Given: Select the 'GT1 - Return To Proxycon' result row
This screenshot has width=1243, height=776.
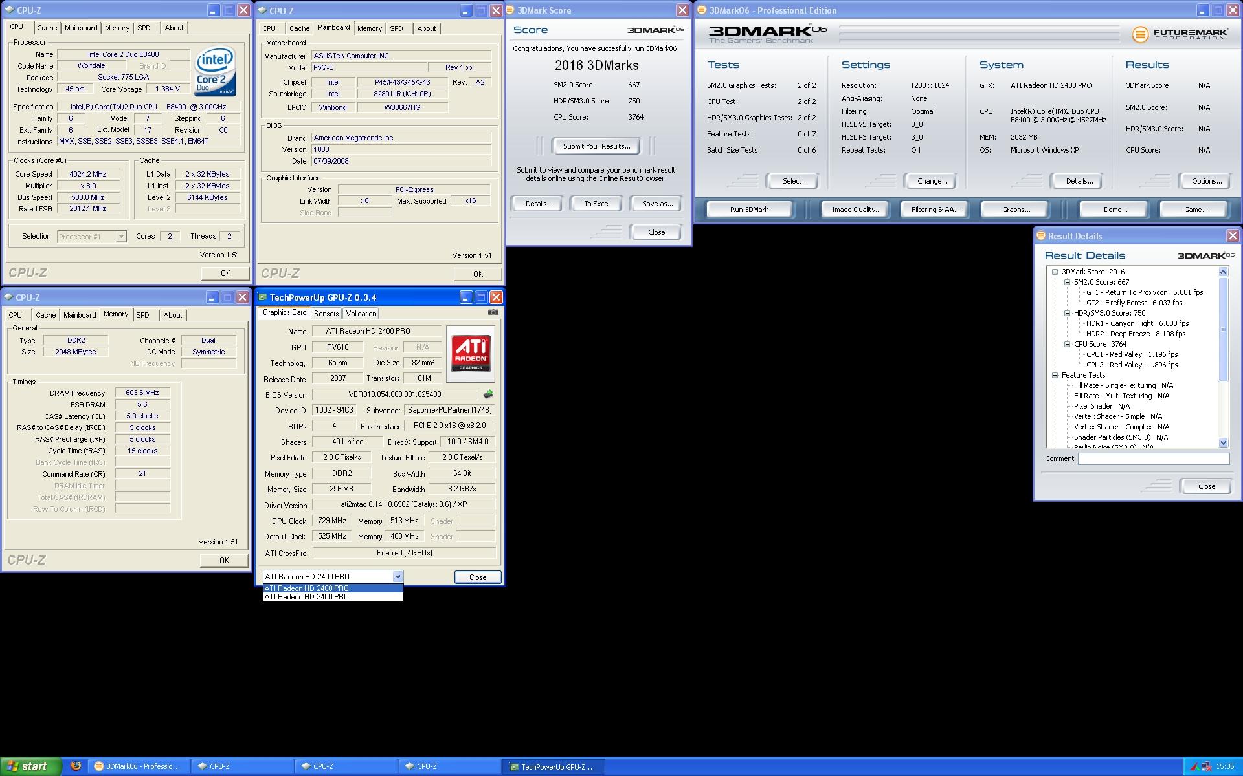Looking at the screenshot, I should pyautogui.click(x=1145, y=292).
